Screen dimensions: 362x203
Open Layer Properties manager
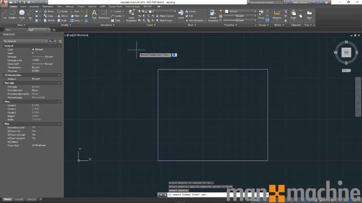coord(131,16)
